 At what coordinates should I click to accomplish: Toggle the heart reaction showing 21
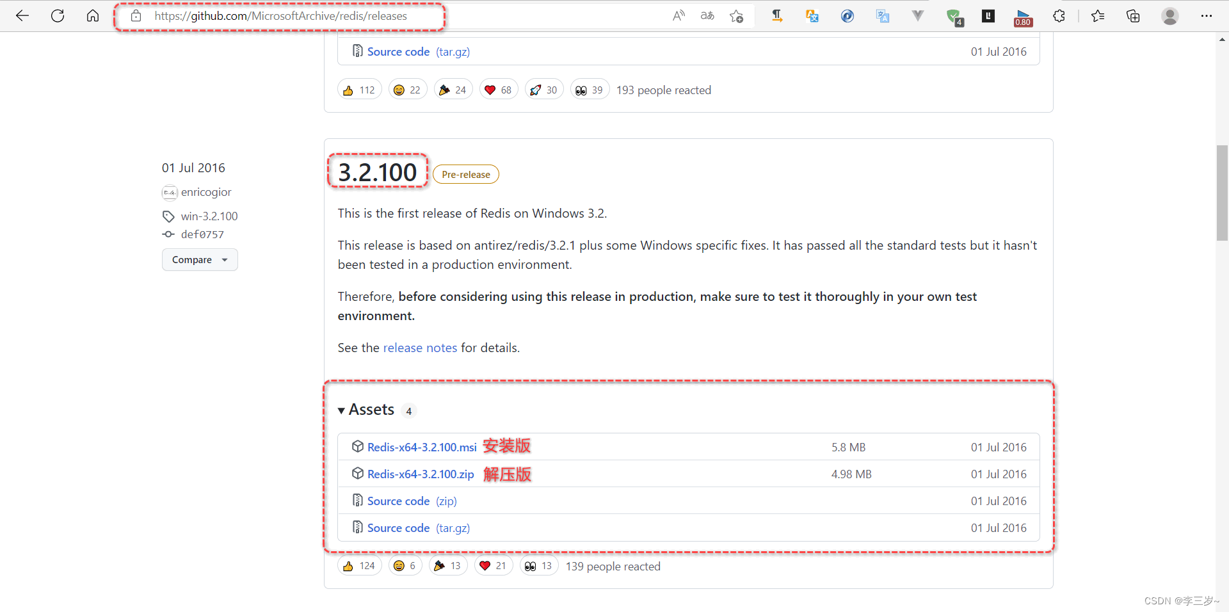click(x=494, y=566)
